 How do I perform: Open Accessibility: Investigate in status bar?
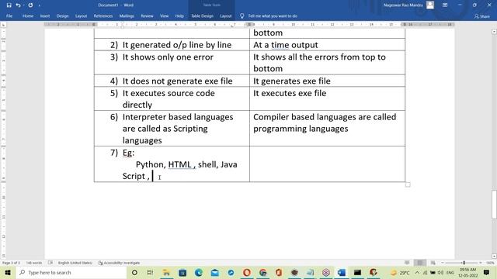(x=119, y=263)
